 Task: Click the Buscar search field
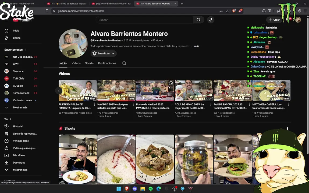click(x=144, y=20)
